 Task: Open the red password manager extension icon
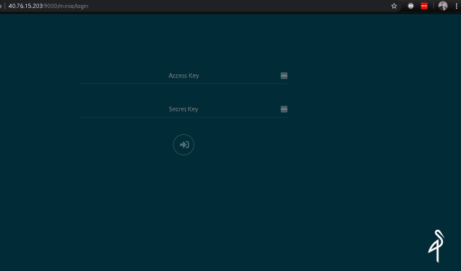[x=424, y=6]
